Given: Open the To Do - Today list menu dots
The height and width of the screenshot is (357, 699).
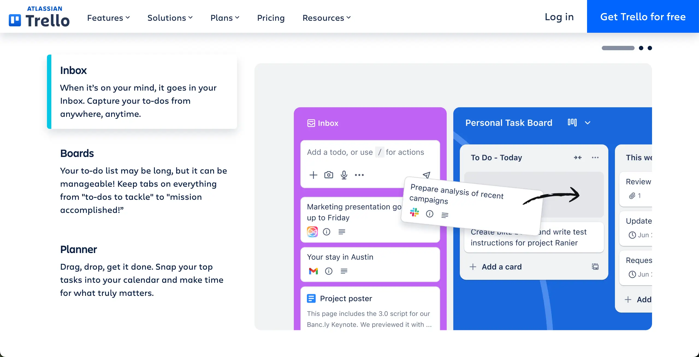Looking at the screenshot, I should [595, 157].
